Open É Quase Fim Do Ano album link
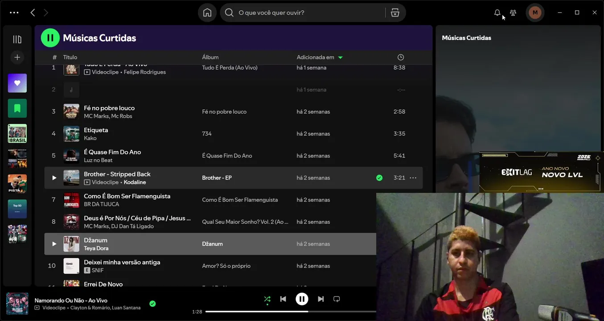The height and width of the screenshot is (321, 604). 227,156
